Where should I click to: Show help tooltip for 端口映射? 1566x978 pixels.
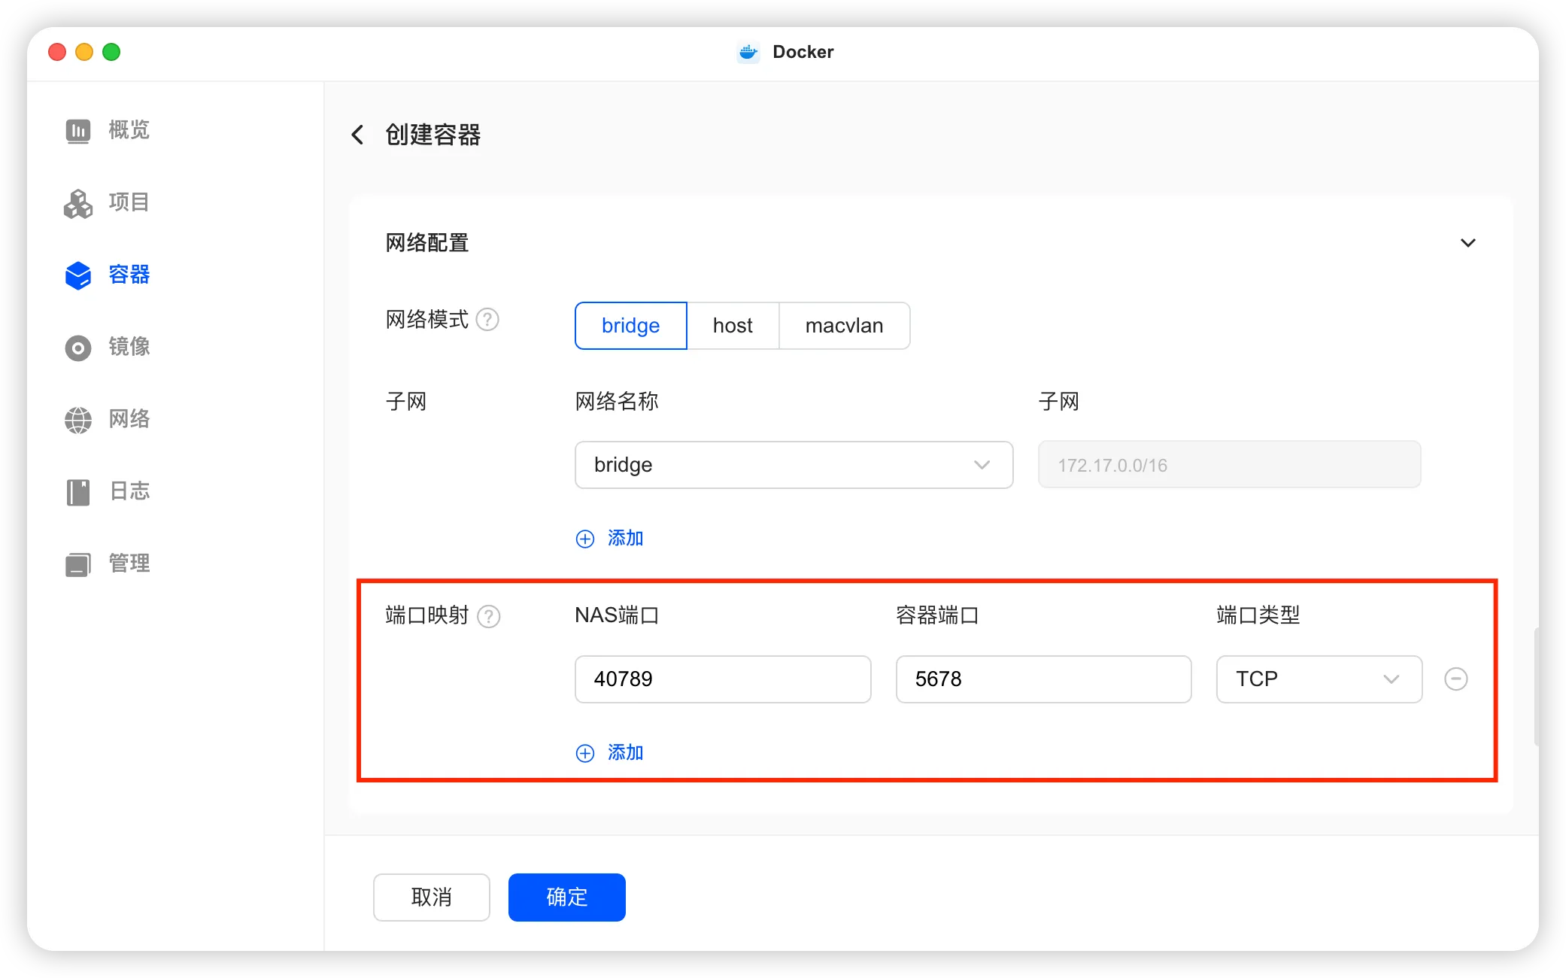pyautogui.click(x=489, y=616)
